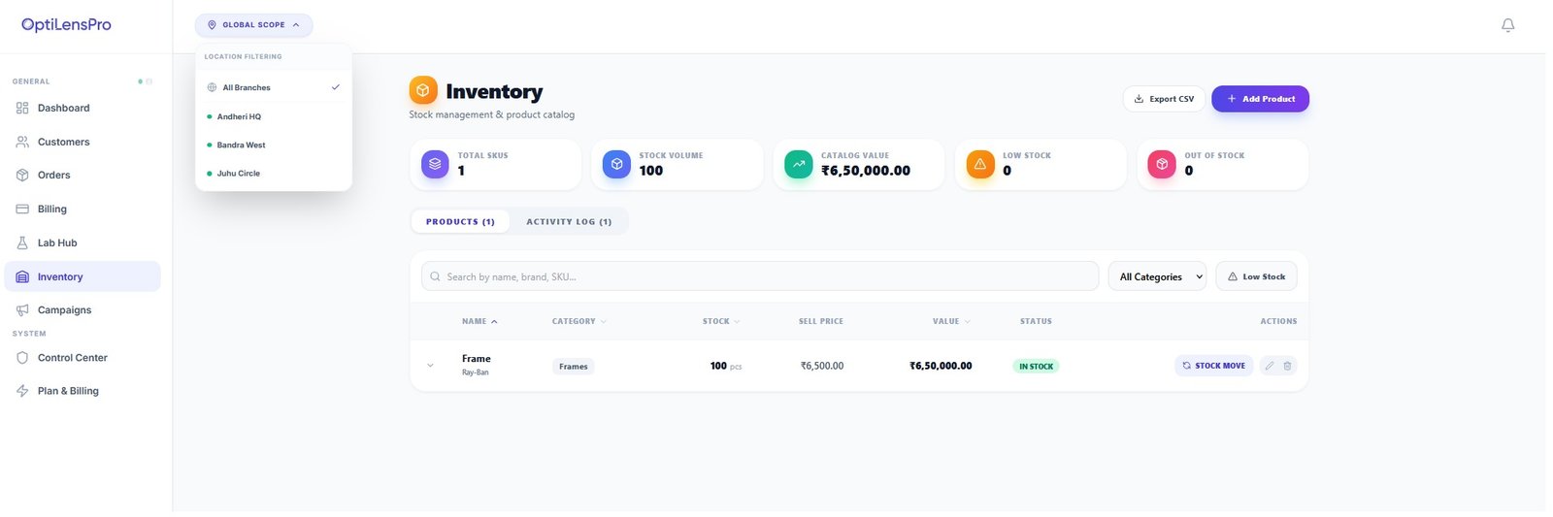Click the Dashboard grid icon in sidebar
The width and height of the screenshot is (1553, 517).
pyautogui.click(x=22, y=108)
